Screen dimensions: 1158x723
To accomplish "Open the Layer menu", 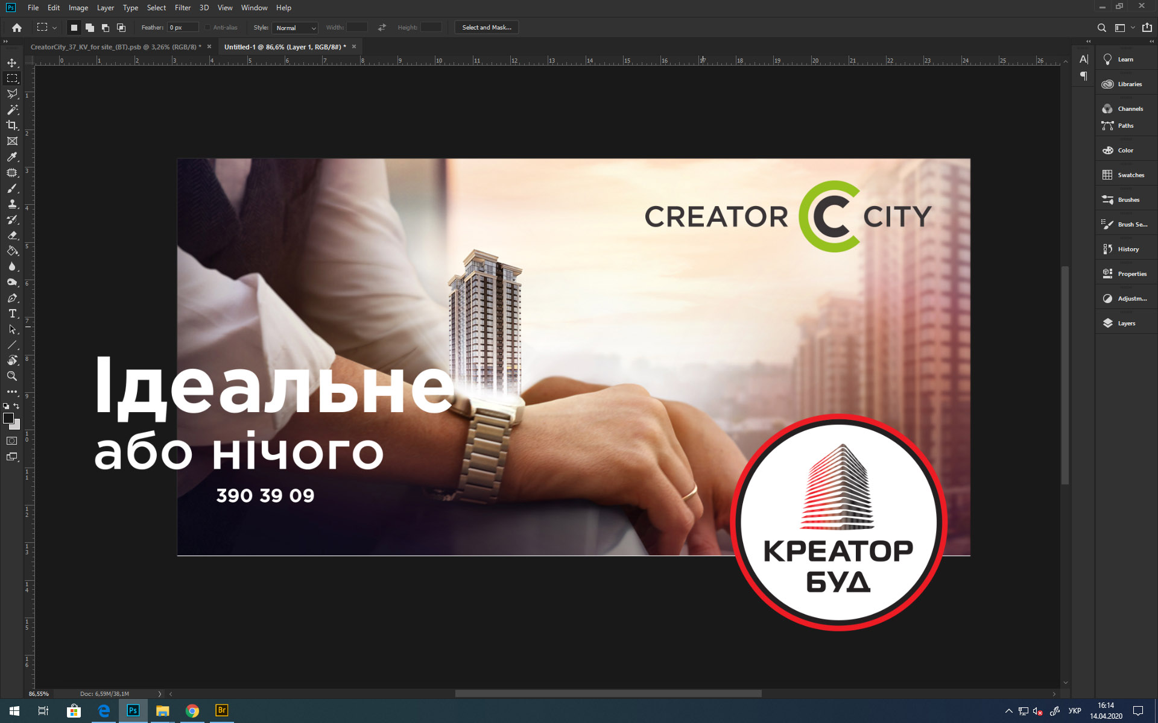I will coord(105,8).
